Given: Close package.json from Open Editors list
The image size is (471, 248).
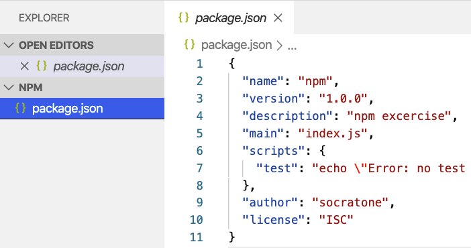Looking at the screenshot, I should coord(24,66).
